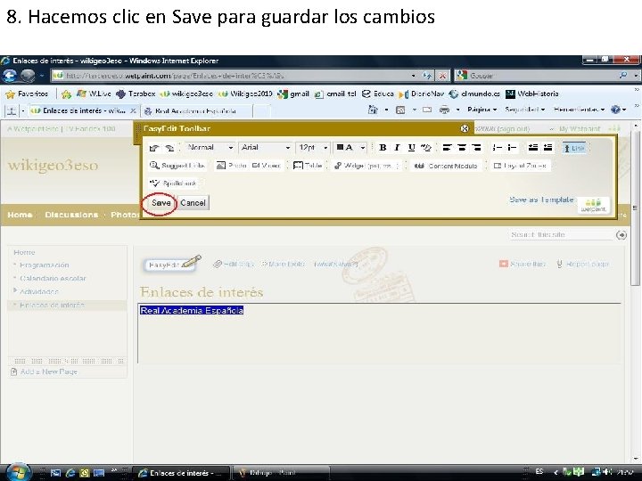Toggle Underline formatting
642x481 pixels.
point(411,148)
